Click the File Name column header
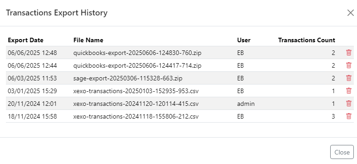 click(88, 40)
